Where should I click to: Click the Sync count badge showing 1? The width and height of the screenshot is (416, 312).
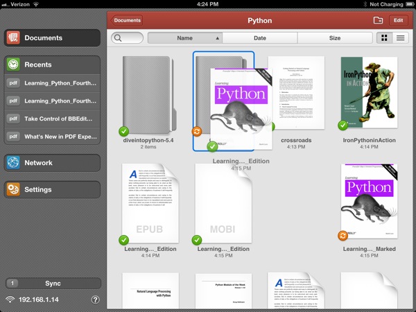tap(12, 283)
